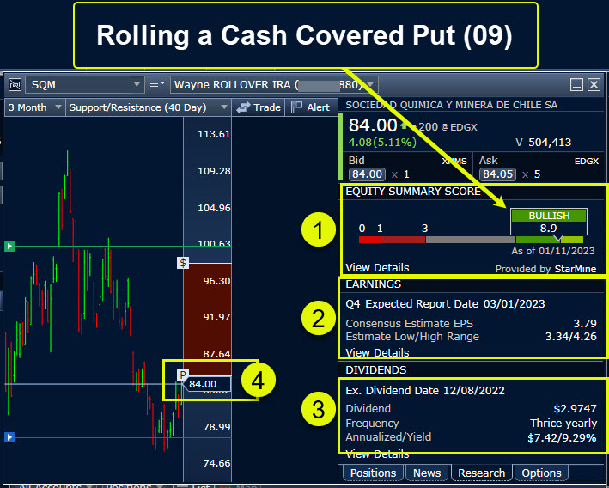The image size is (609, 488).
Task: Open the list menu icon next to the symbol box
Action: click(157, 84)
